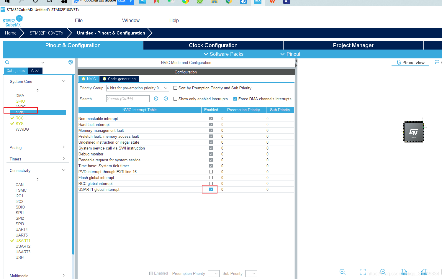Image resolution: width=442 pixels, height=279 pixels.
Task: Go to previous NVIC search result
Action: point(156,99)
